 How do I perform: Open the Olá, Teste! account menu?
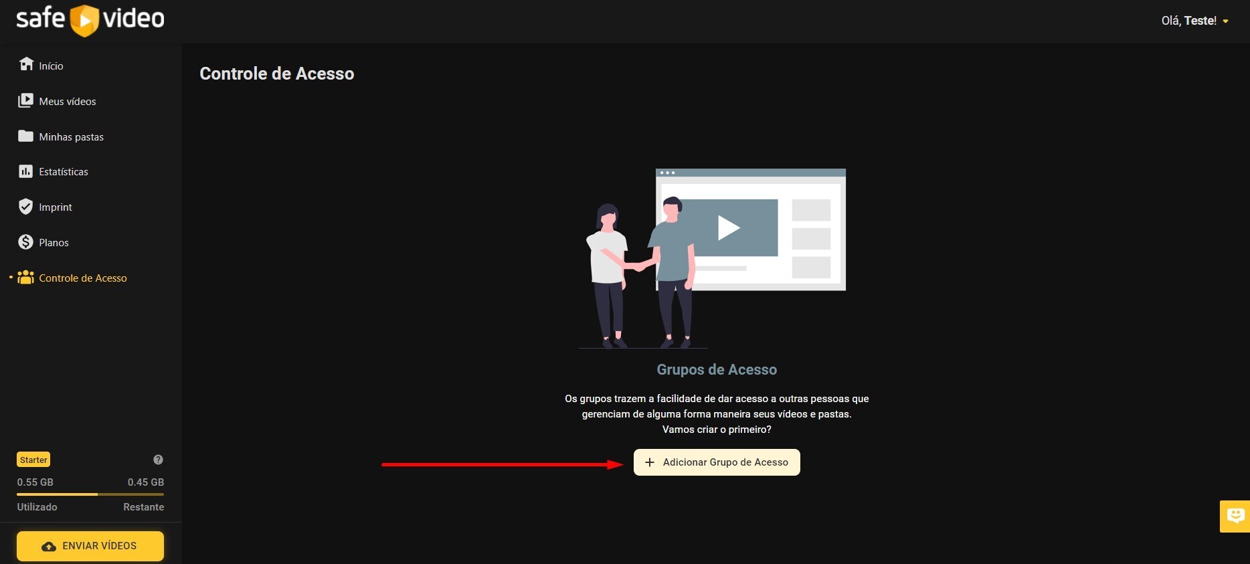(1188, 21)
